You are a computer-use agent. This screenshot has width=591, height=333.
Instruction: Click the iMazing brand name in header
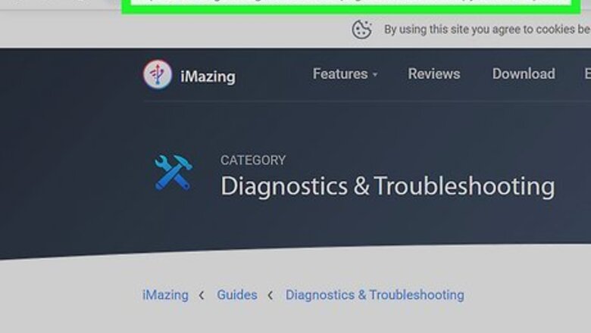pos(208,76)
